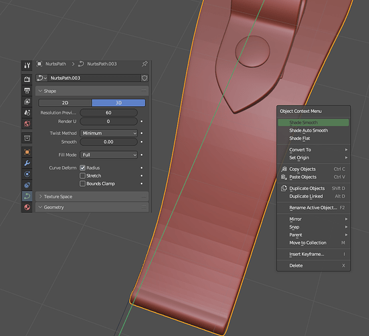Image resolution: width=369 pixels, height=336 pixels.
Task: Click the Shape panel drag handle
Action: click(144, 91)
